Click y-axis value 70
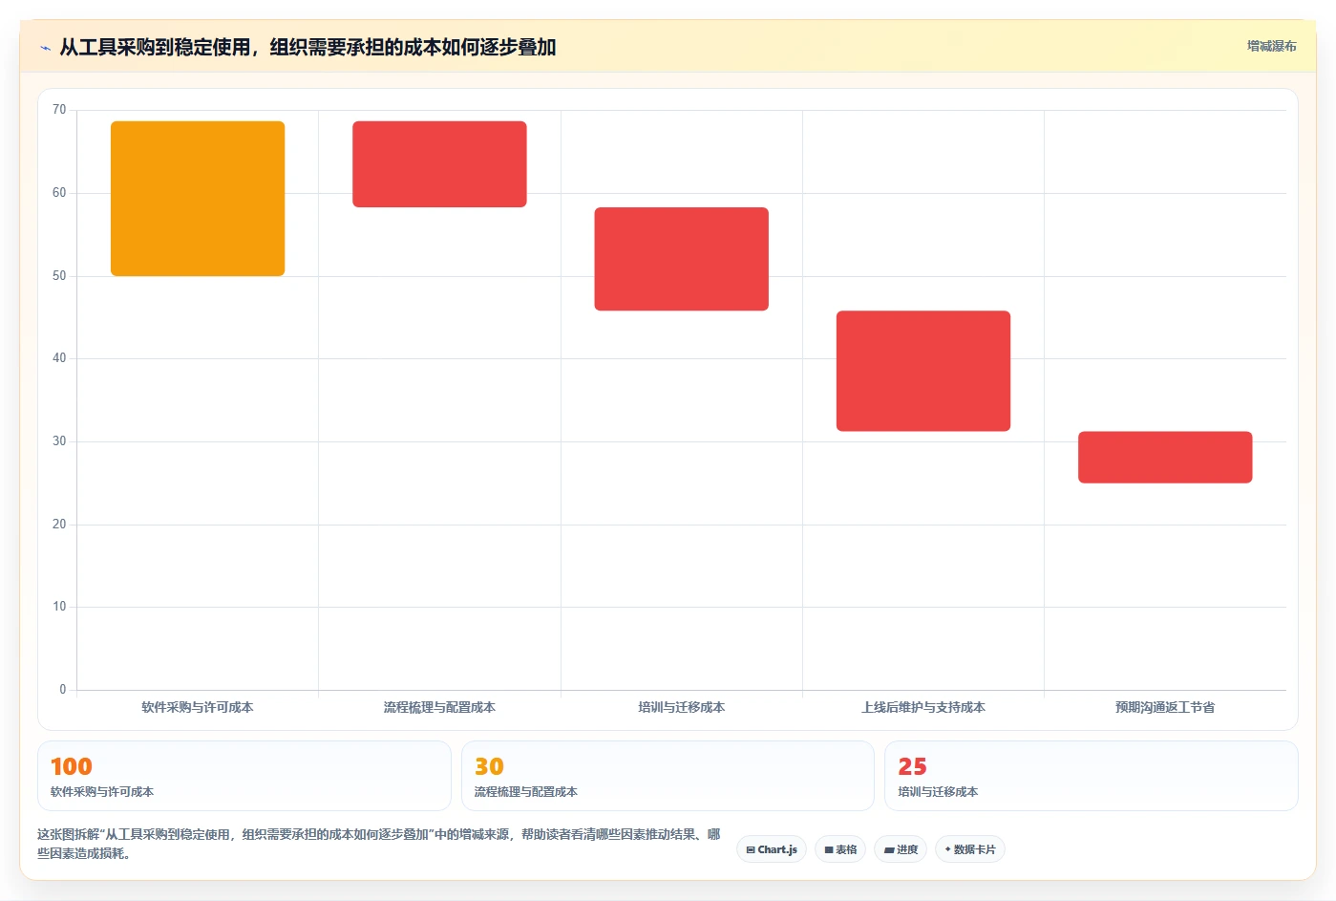 [59, 110]
